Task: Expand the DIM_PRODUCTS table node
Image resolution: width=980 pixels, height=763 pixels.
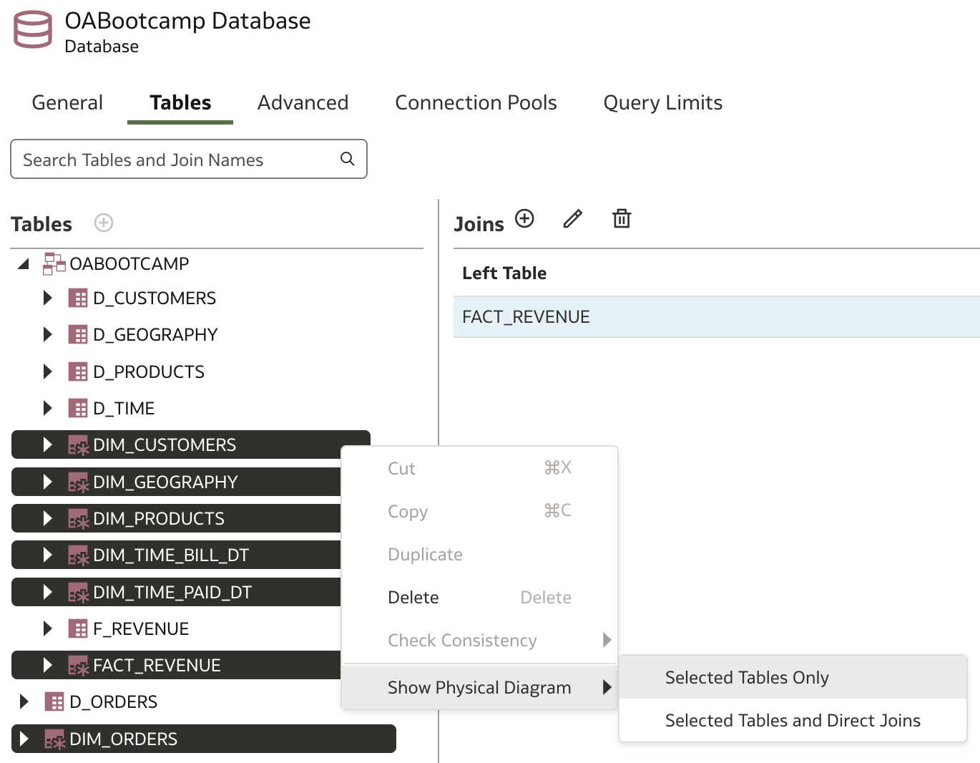Action: point(47,518)
